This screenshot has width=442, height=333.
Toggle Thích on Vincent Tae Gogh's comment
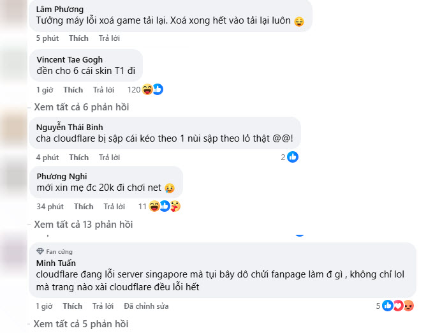(x=73, y=90)
